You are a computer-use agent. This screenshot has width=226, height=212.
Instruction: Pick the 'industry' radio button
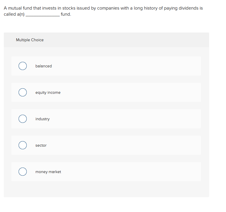click(x=23, y=119)
